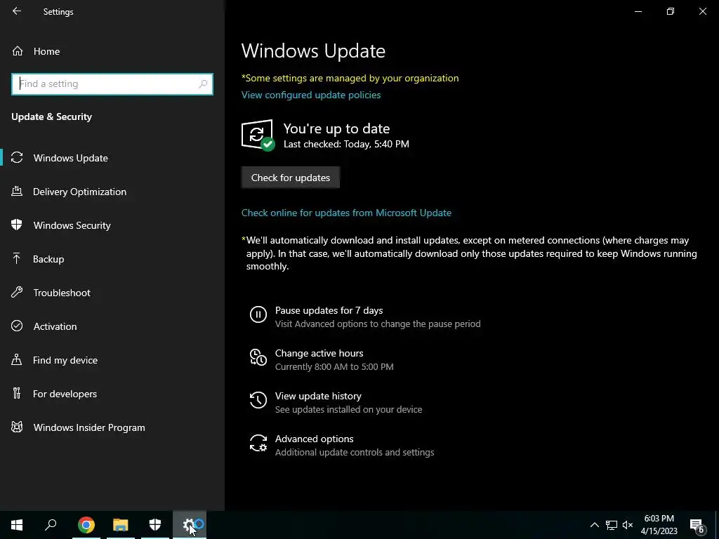The width and height of the screenshot is (719, 539).
Task: Click 'Last checked: Today, 5:40 PM' text
Action: (x=346, y=144)
